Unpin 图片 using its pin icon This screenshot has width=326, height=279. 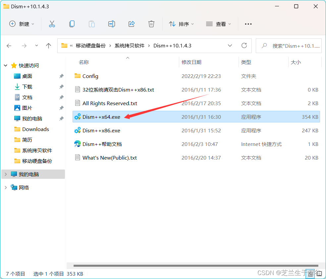(61, 108)
